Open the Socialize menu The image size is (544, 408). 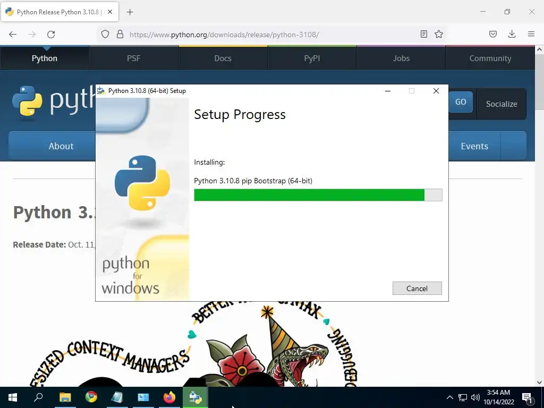pos(501,104)
